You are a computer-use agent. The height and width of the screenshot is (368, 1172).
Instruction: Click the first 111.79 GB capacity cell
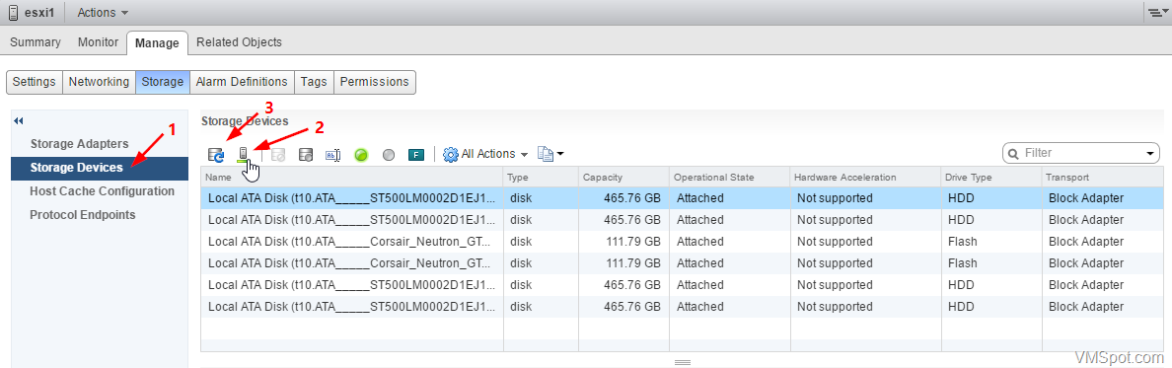pyautogui.click(x=632, y=242)
